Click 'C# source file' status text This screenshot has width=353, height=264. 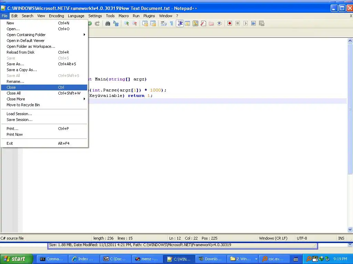click(12, 238)
